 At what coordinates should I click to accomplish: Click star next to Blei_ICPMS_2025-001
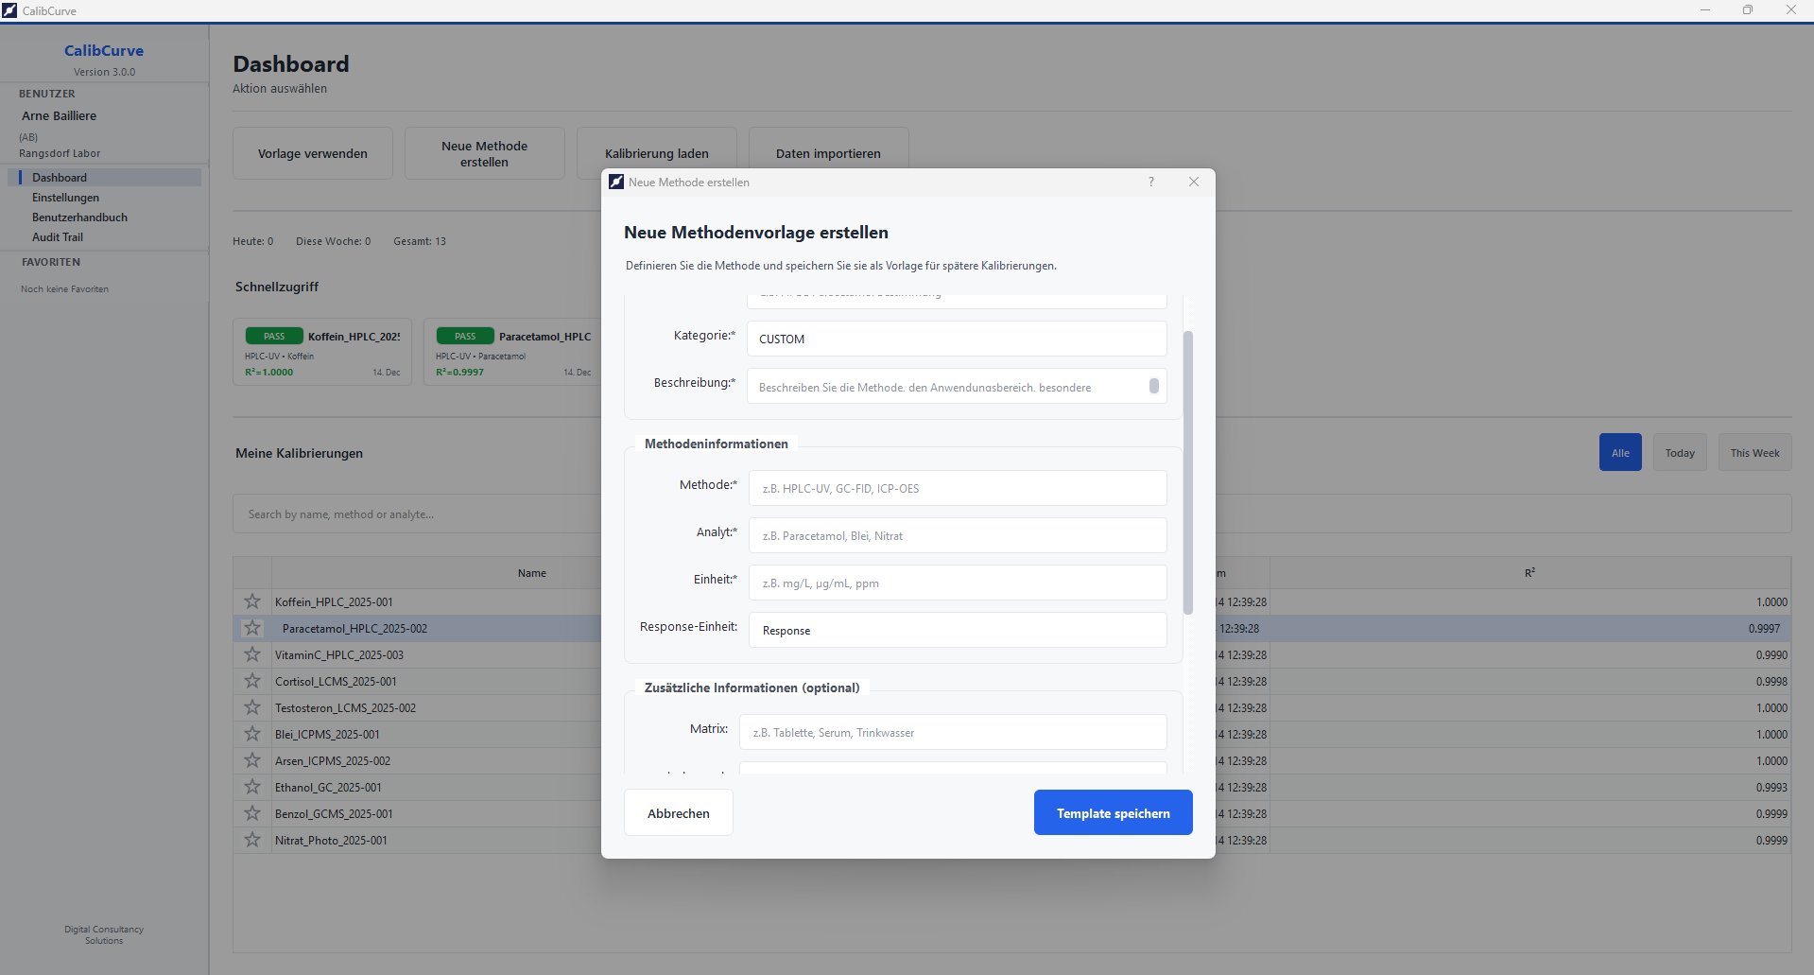252,734
